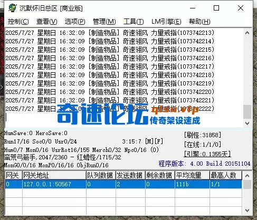
Task: Click log line ending 1073742217
Action: [x=110, y=66]
